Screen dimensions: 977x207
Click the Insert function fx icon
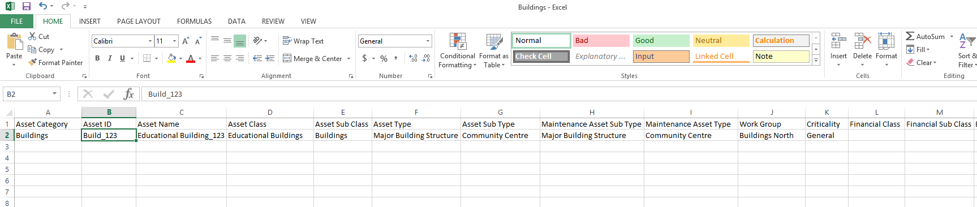tap(129, 94)
